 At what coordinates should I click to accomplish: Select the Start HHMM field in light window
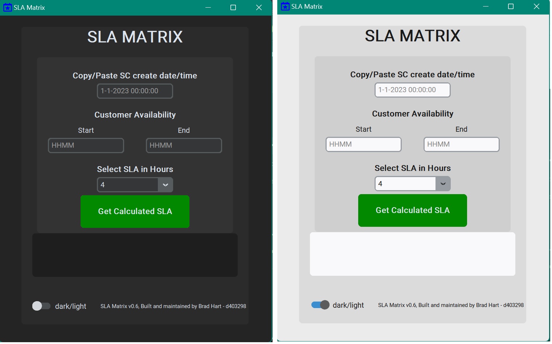coord(363,144)
